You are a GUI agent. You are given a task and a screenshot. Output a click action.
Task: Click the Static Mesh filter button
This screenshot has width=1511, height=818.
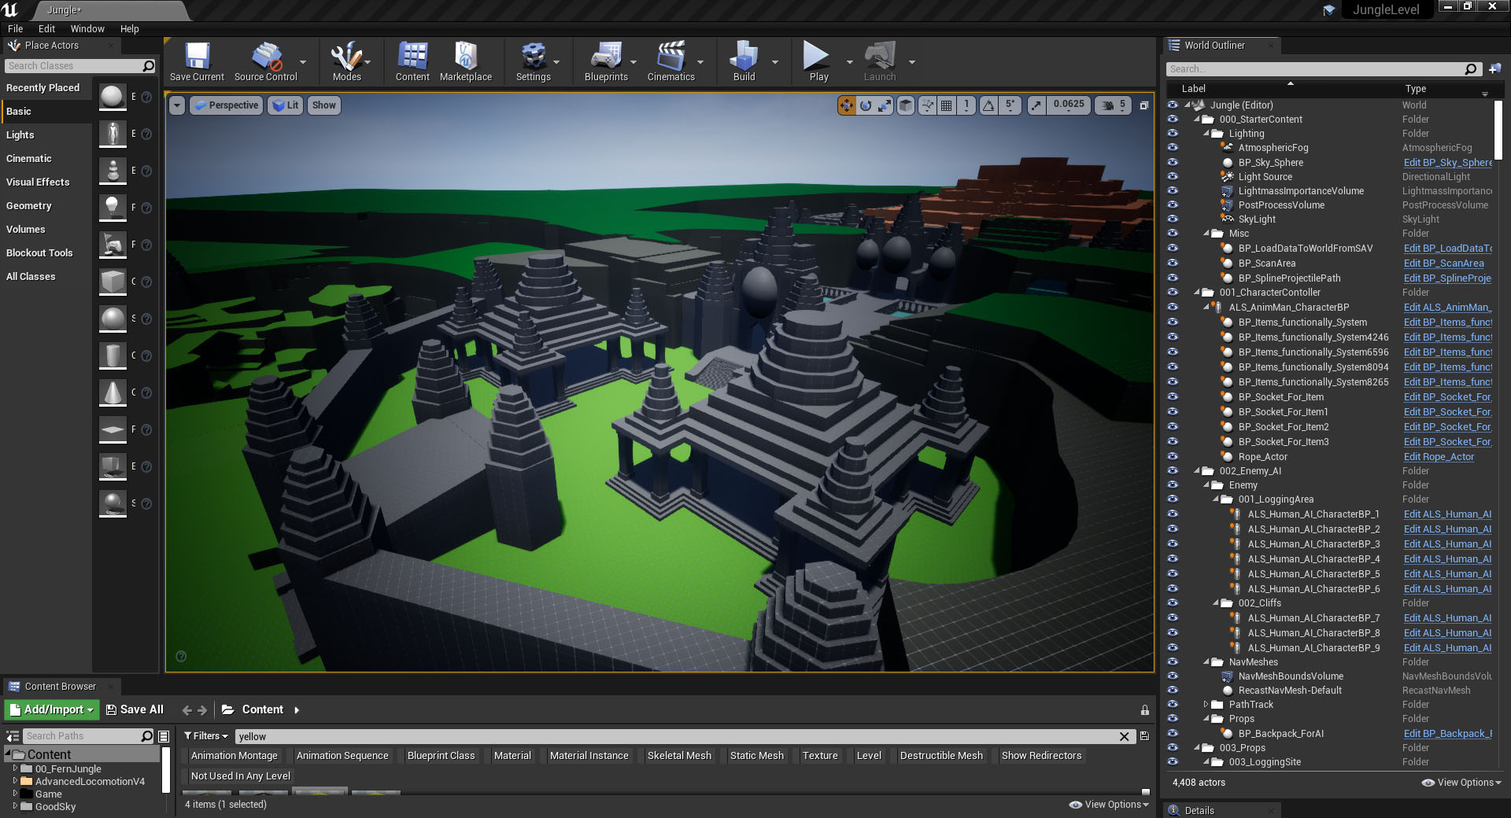click(x=756, y=756)
